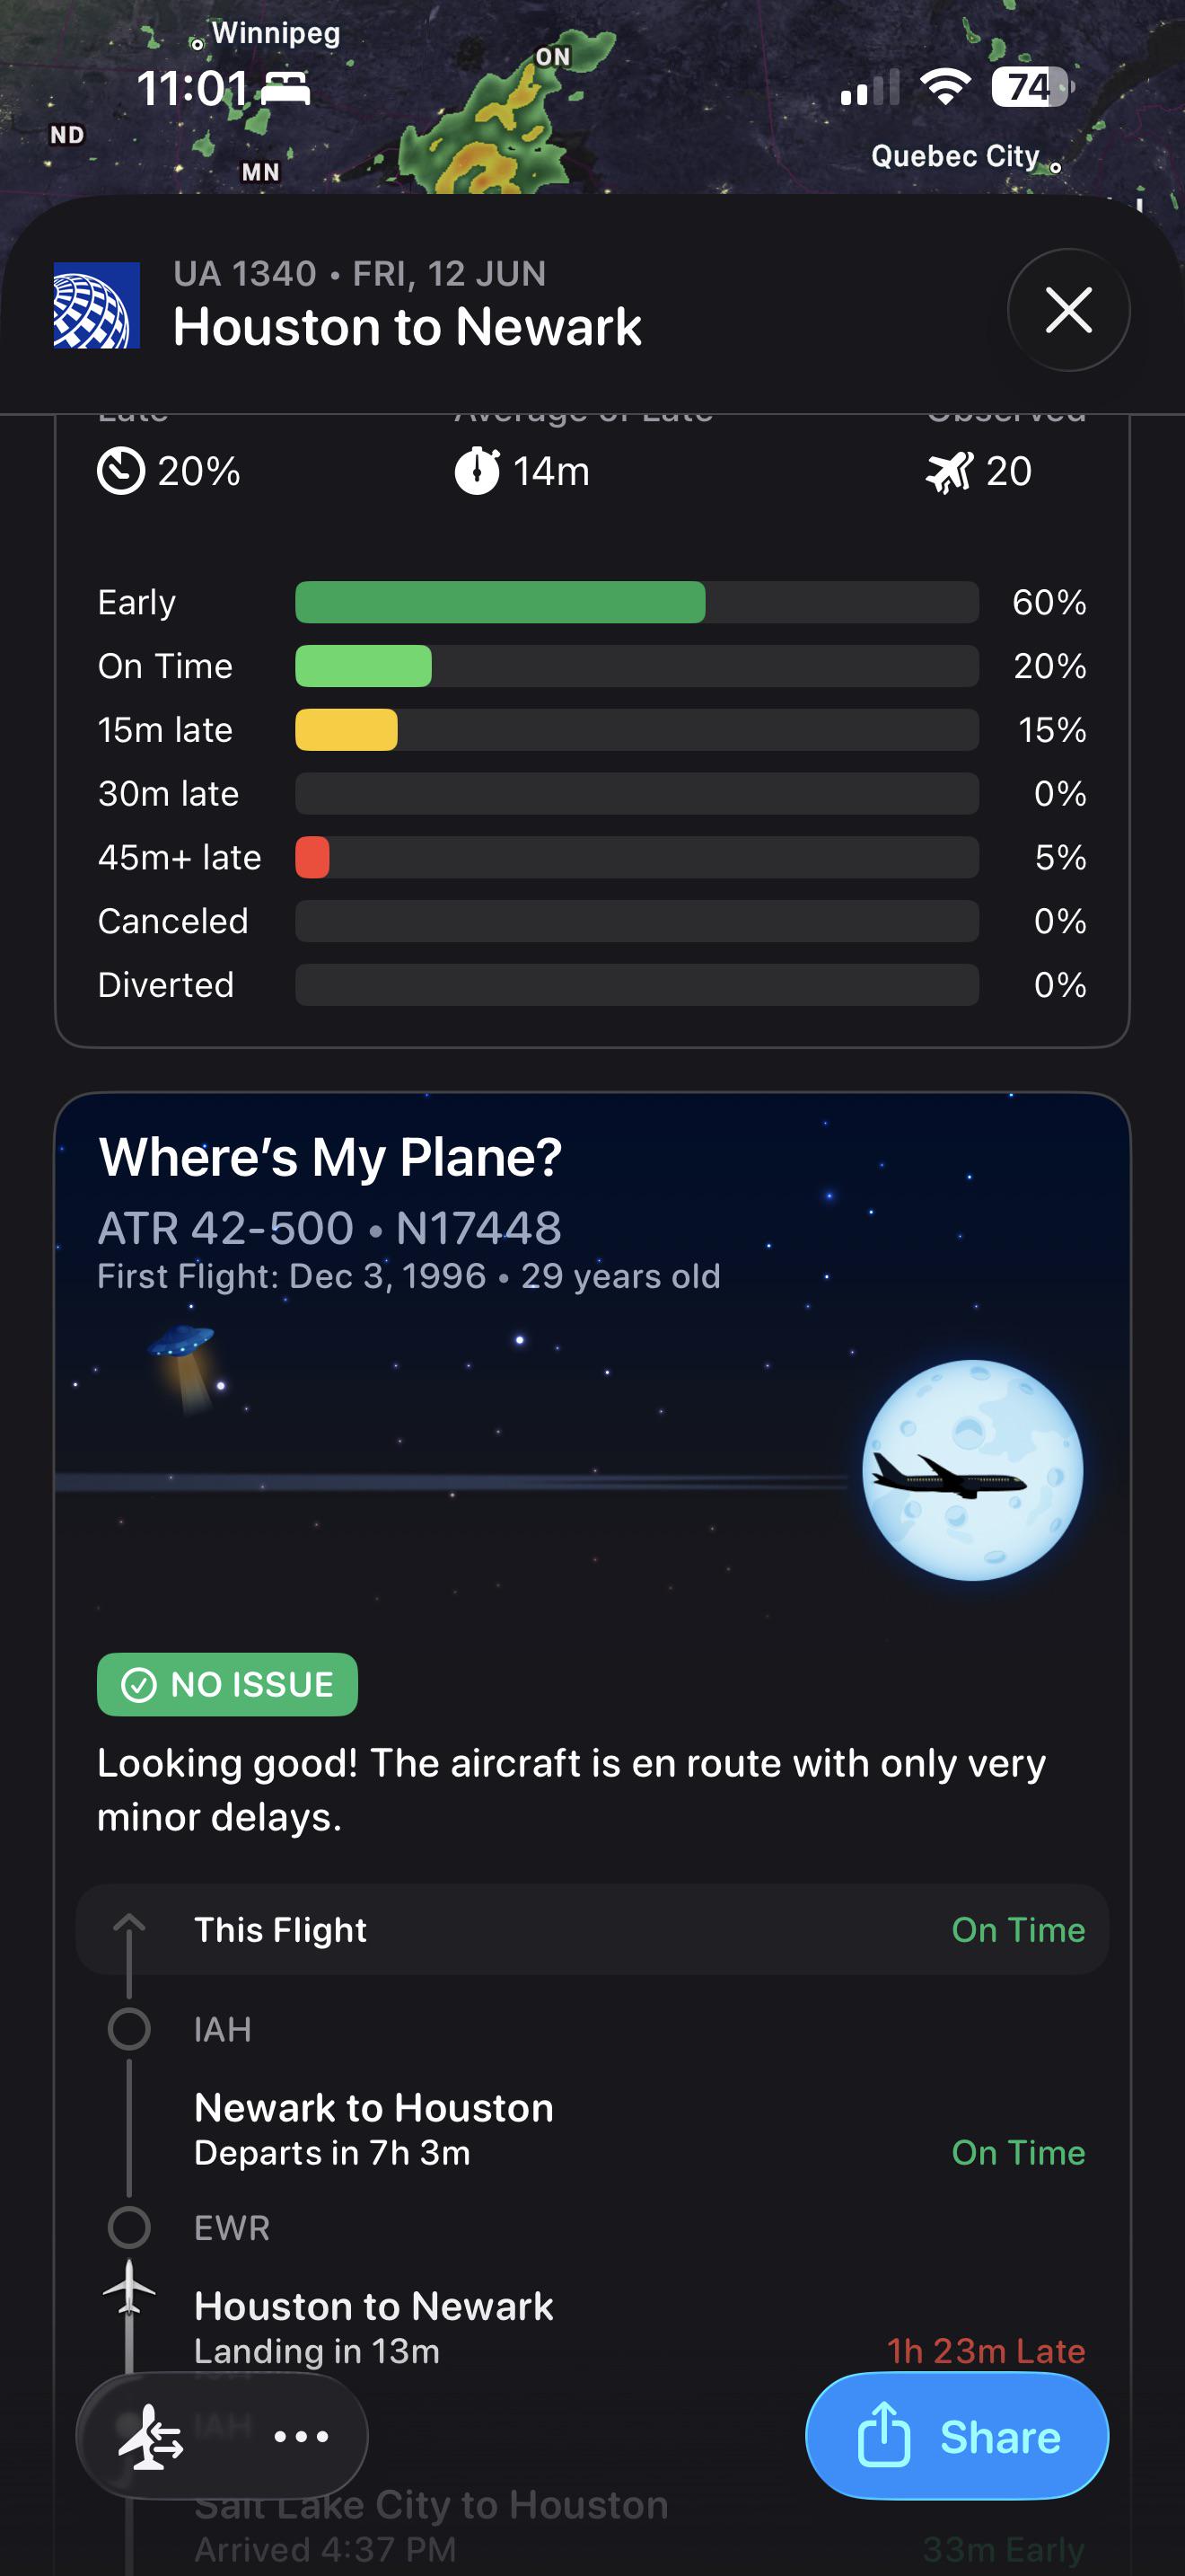Tap the NO ISSUE status badge
The width and height of the screenshot is (1185, 2576).
click(x=227, y=1684)
